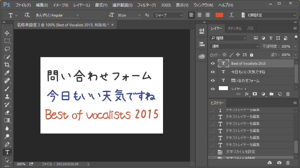Click the Left align text button
Screen dimensions: 300x168
(191, 15)
